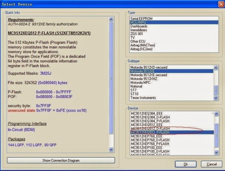Click the In-Circuit (BDM) text
225x171 pixels.
point(21,130)
